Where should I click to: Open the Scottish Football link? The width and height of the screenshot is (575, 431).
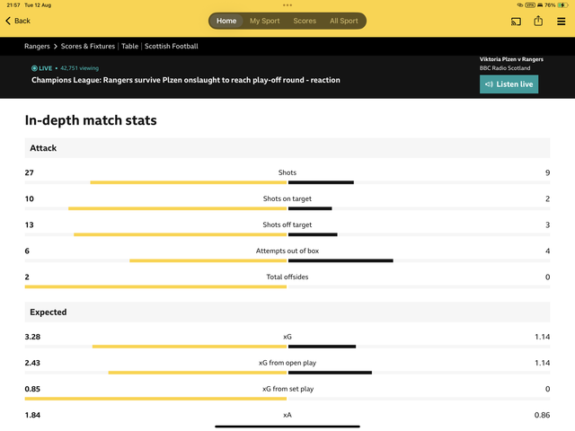click(172, 46)
